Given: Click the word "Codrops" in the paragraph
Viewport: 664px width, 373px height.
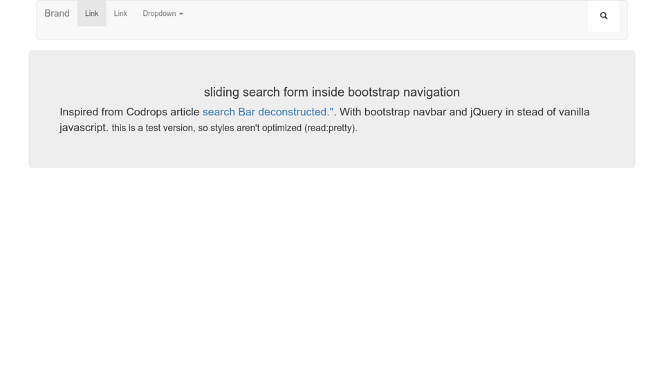Looking at the screenshot, I should (147, 112).
